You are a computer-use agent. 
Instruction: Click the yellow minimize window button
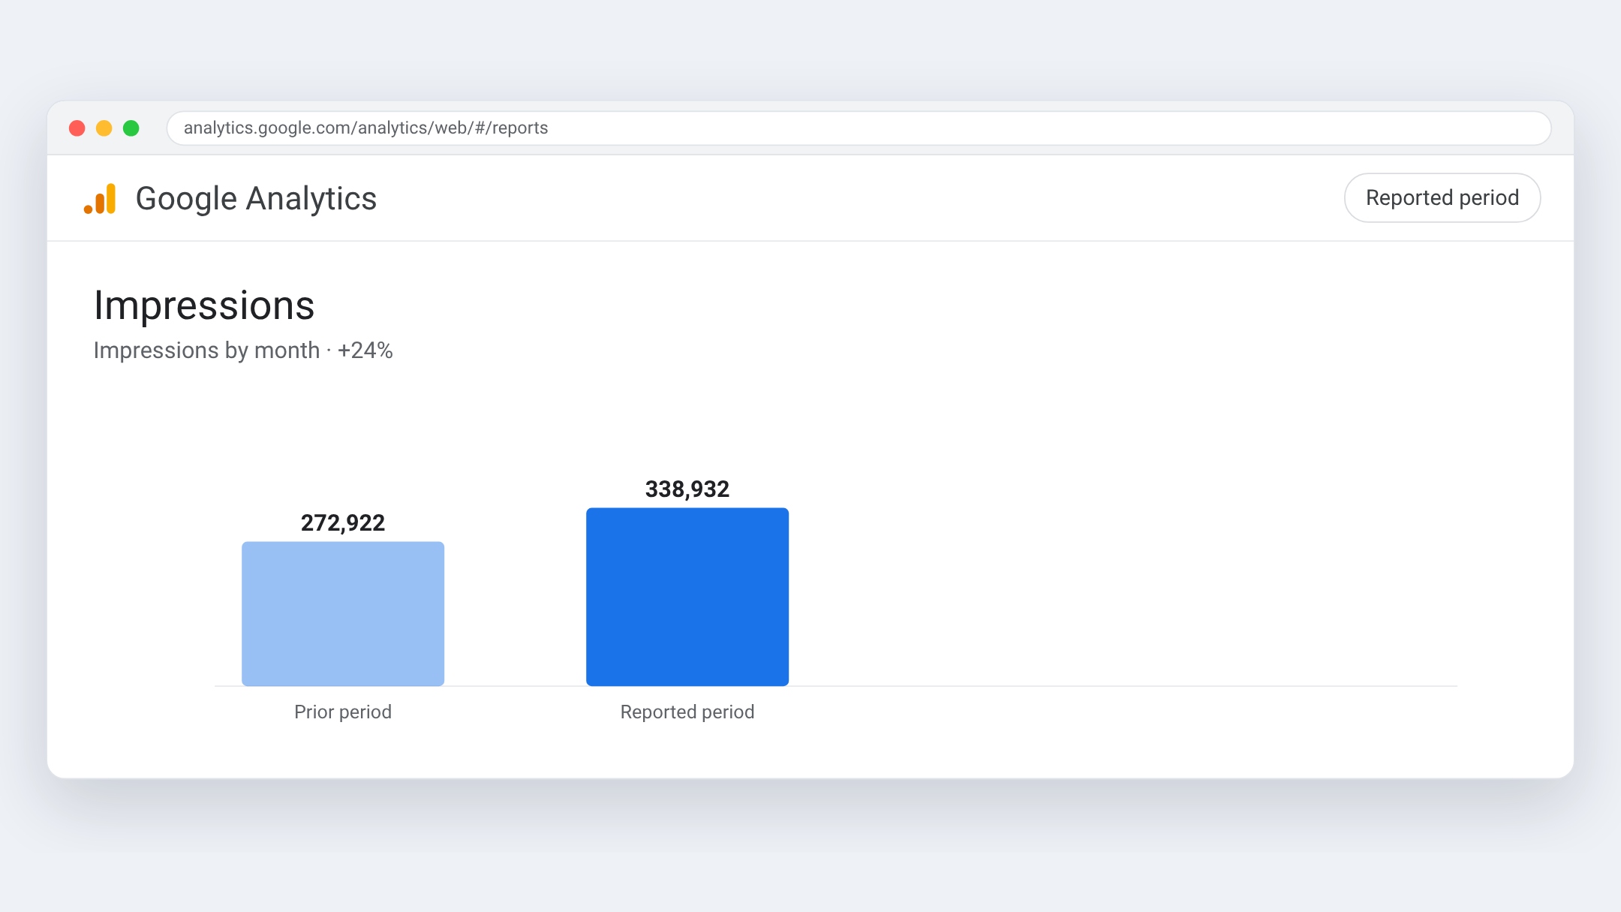(104, 128)
